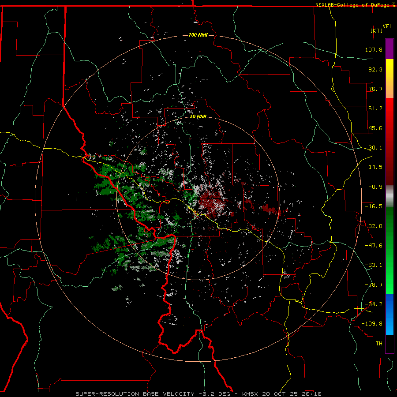Select the -78.7 scale value
Screen dimensions: 397x397
[x=374, y=285]
